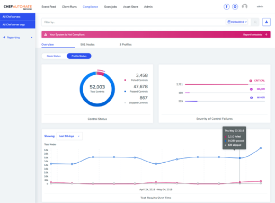Select the Profile Status toggle
This screenshot has height=203, width=275.
(x=79, y=56)
